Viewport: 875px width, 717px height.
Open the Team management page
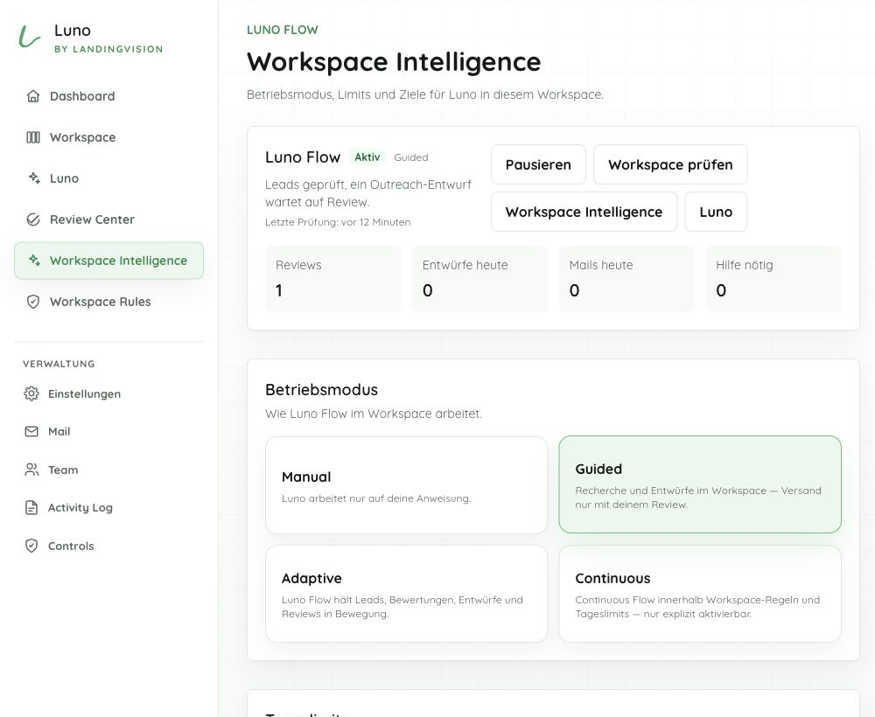(x=108, y=470)
